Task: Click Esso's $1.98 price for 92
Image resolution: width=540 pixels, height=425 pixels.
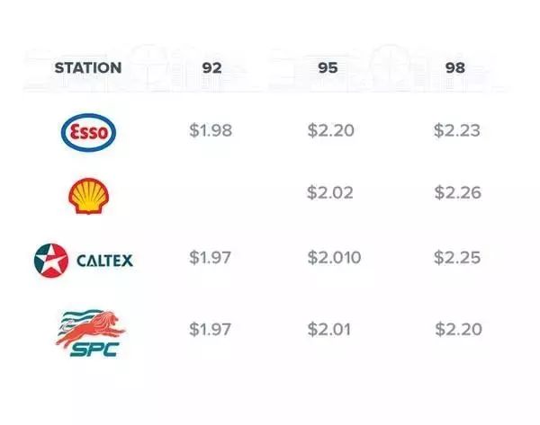Action: (211, 131)
